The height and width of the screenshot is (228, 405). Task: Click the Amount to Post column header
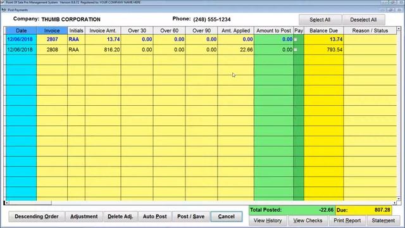tap(274, 30)
